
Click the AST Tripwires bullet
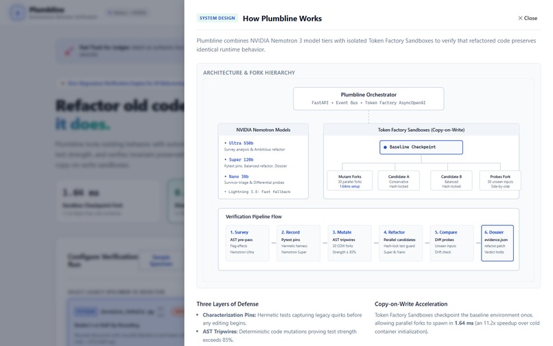pyautogui.click(x=280, y=336)
